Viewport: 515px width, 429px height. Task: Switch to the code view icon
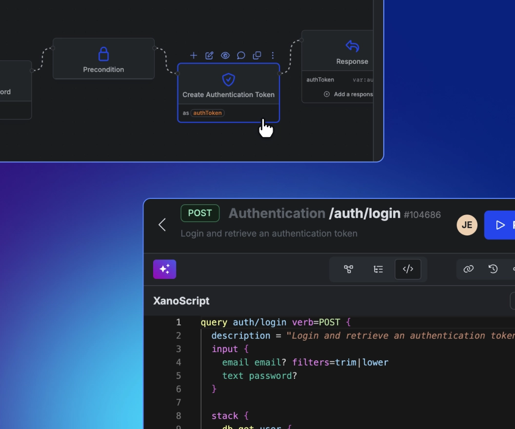tap(408, 269)
